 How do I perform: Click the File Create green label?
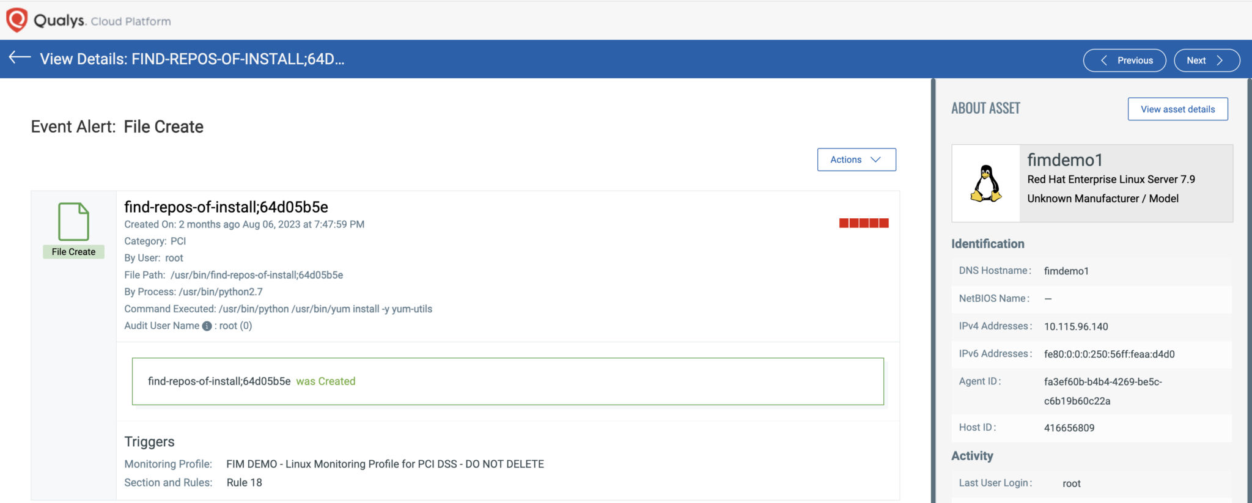[x=73, y=252]
